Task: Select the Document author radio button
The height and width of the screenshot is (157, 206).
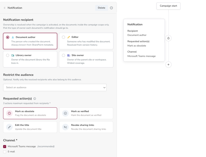Action: (x=8, y=37)
